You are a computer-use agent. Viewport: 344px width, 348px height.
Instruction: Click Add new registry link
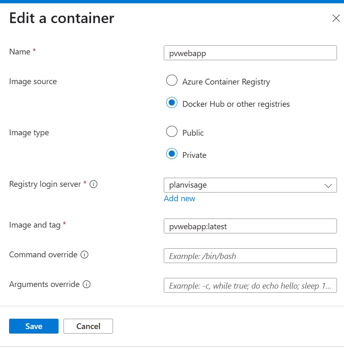[x=179, y=198]
